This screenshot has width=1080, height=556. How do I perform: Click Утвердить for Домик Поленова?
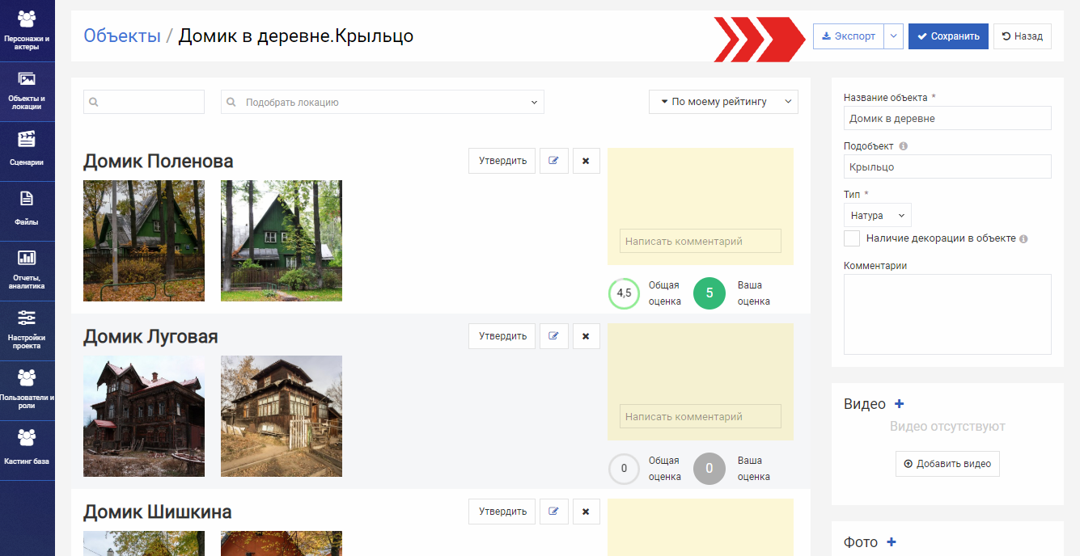502,161
